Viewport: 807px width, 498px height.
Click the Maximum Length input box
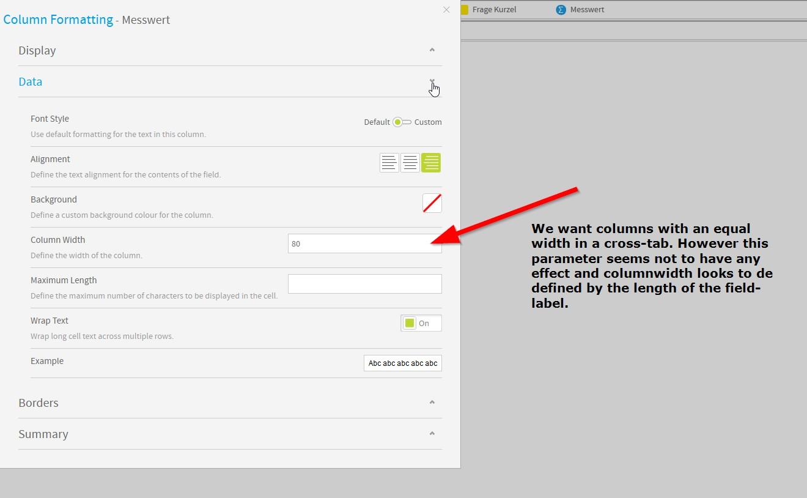(365, 284)
